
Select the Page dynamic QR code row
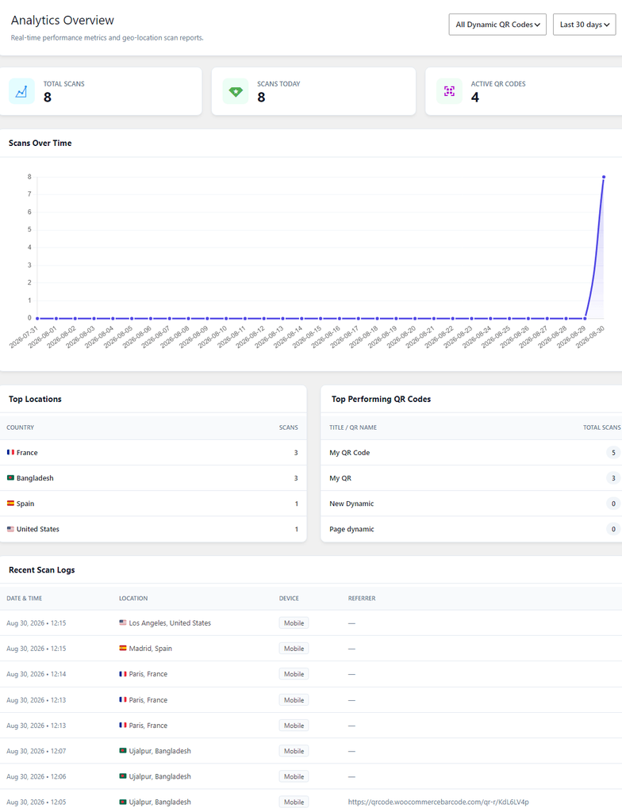click(x=471, y=529)
